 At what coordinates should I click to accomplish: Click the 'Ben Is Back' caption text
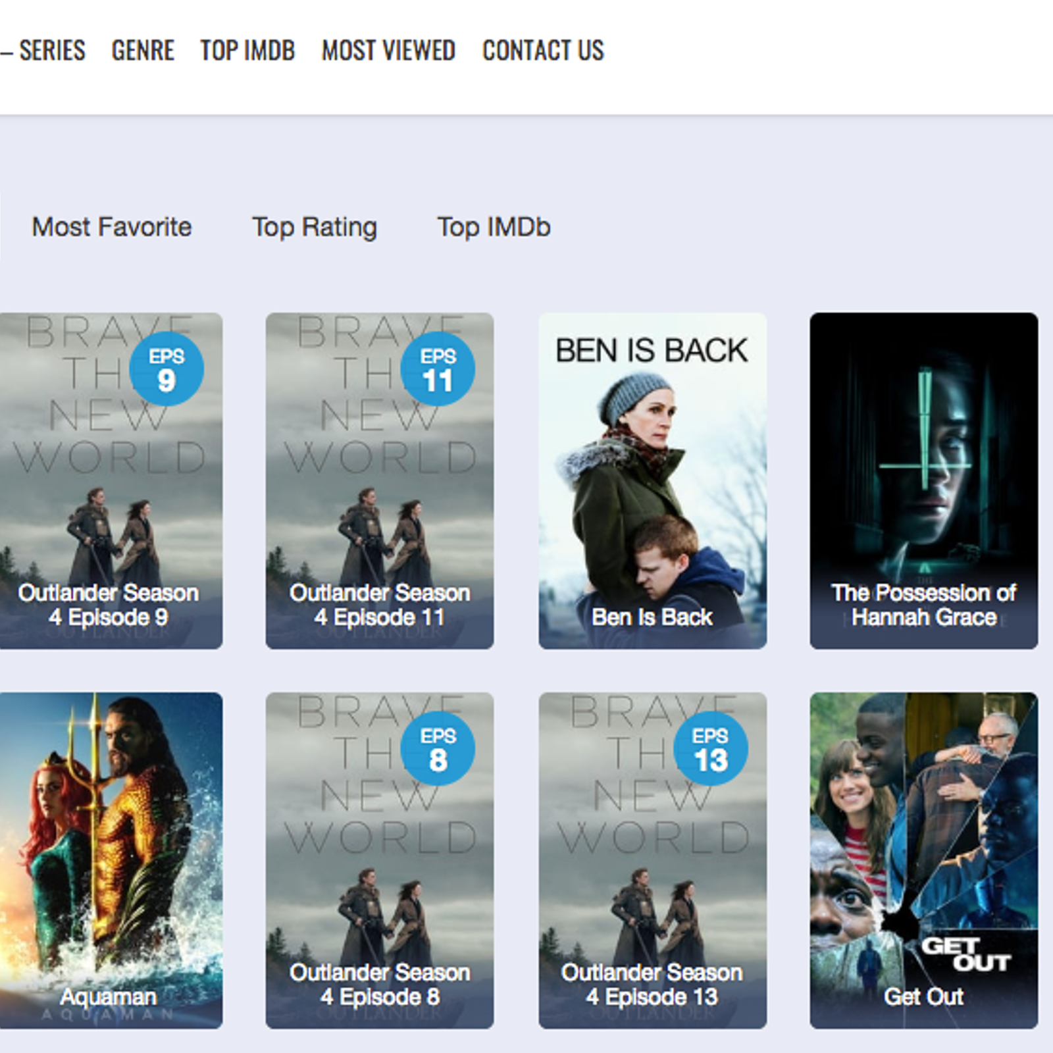tap(652, 617)
